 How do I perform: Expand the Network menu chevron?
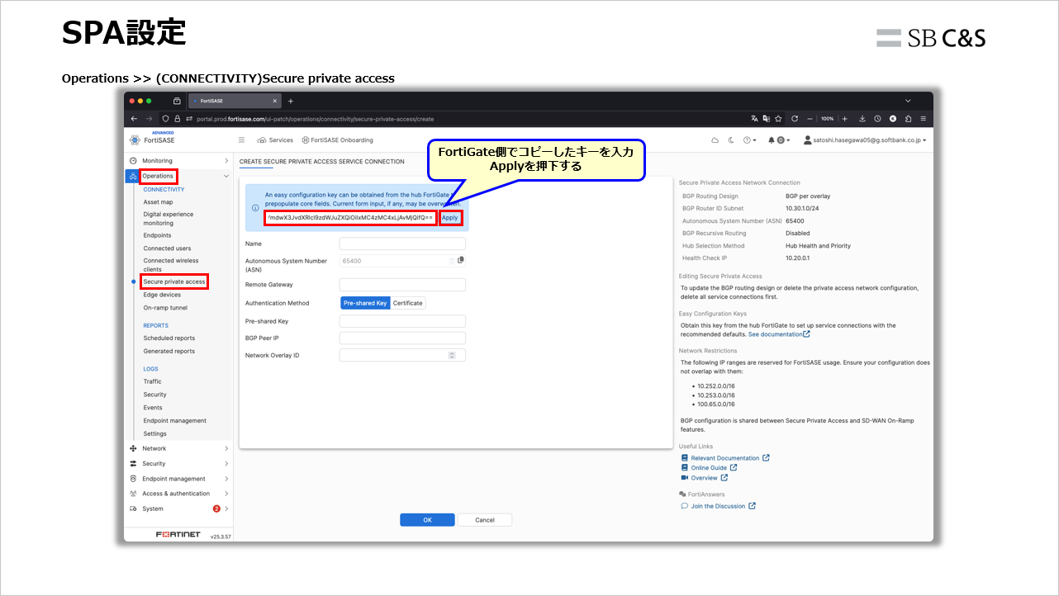[x=226, y=448]
